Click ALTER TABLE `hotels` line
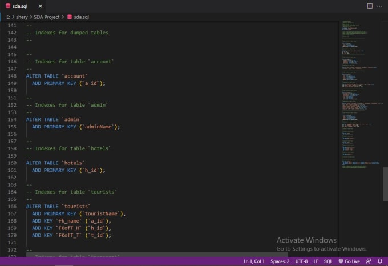The image size is (388, 266). point(55,163)
